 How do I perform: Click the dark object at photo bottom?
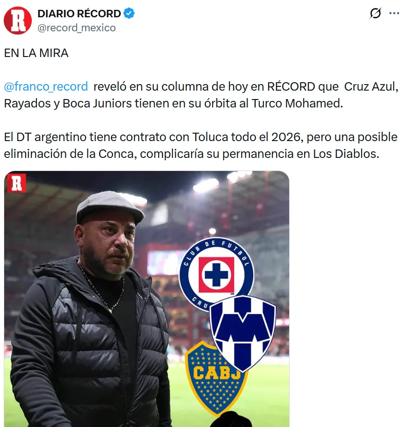(231, 420)
